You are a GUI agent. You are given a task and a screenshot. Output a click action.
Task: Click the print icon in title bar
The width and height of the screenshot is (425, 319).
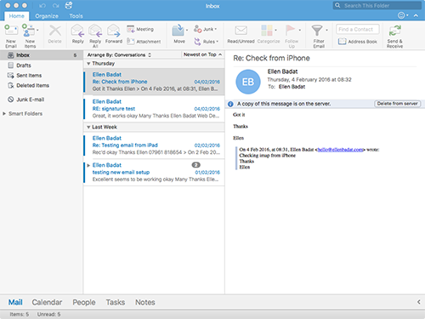[x=69, y=5]
